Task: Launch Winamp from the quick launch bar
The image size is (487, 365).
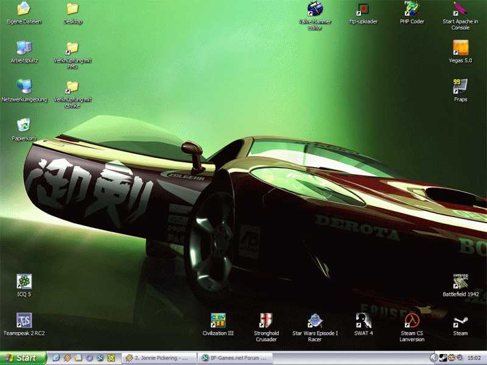Action: coord(68,358)
